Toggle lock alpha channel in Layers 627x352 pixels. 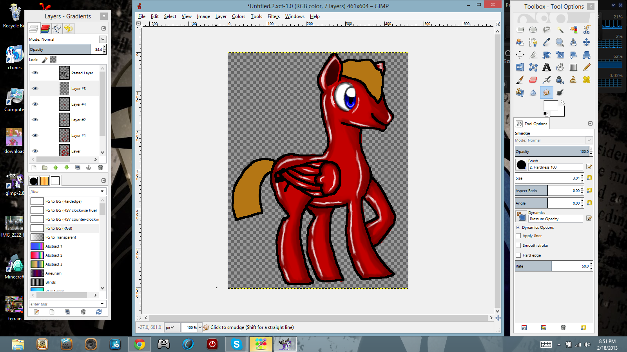53,59
